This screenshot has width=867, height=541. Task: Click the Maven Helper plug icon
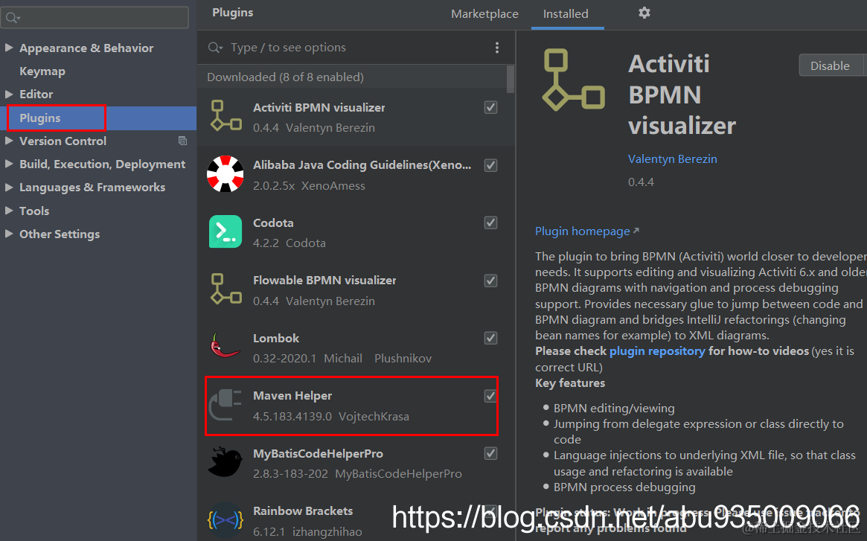tap(225, 405)
